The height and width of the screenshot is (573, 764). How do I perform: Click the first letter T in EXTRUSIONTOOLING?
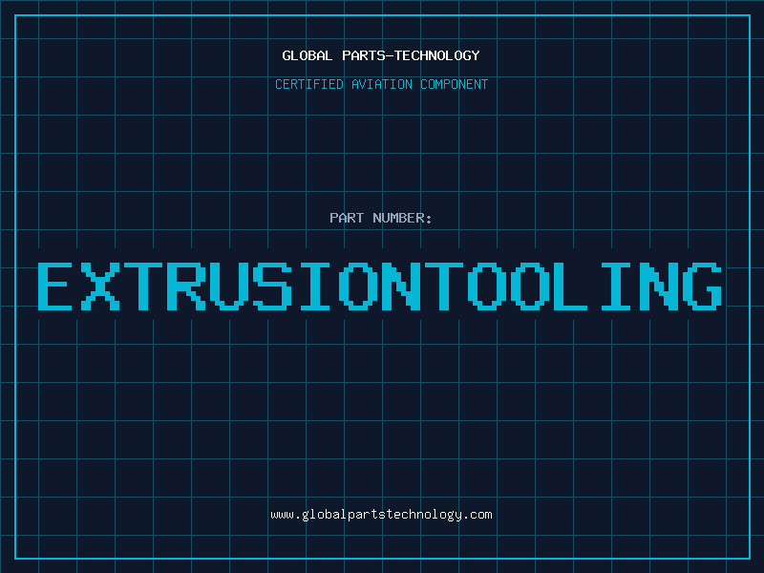142,286
